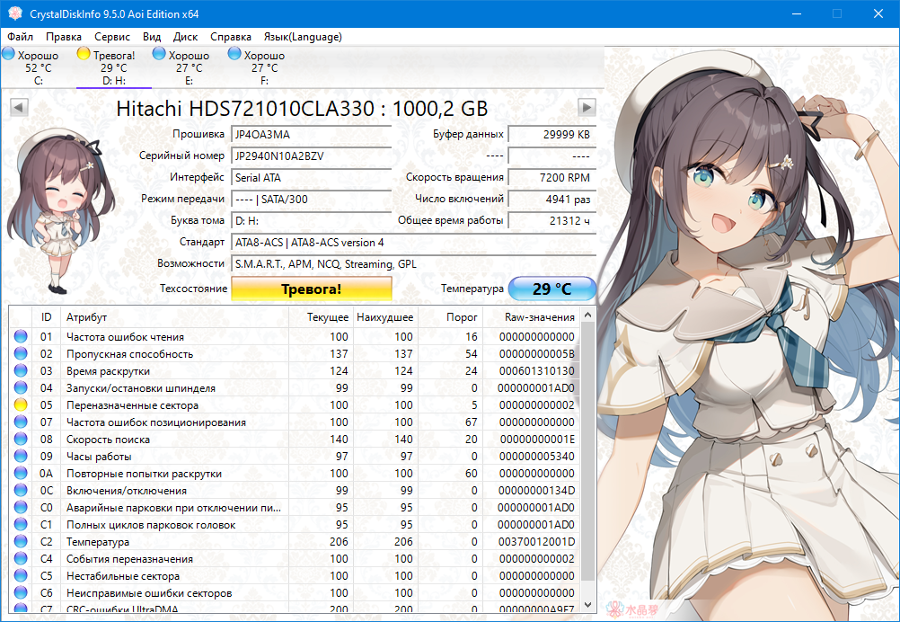Click the Стандарт field ATA8-ACS
The image size is (900, 622).
click(414, 243)
